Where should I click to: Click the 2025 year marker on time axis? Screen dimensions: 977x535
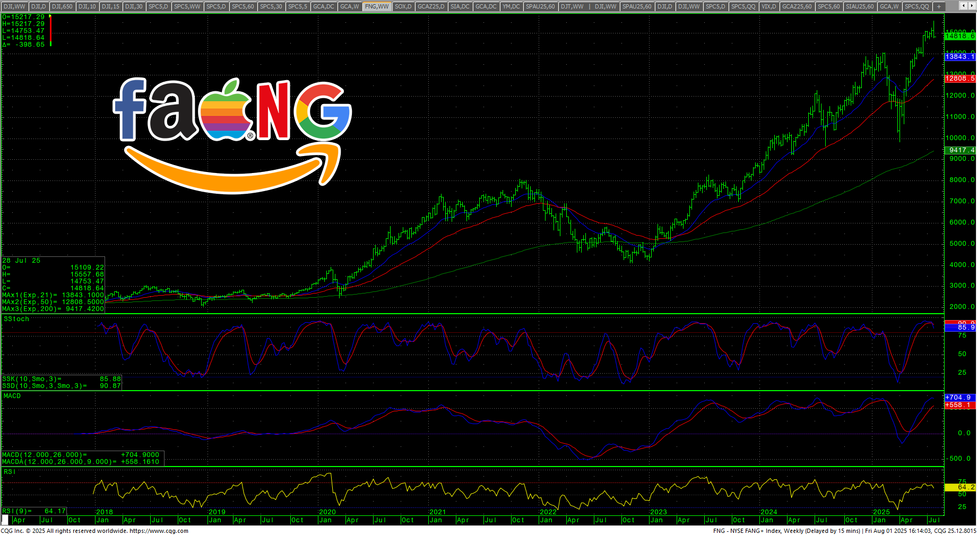click(x=881, y=512)
